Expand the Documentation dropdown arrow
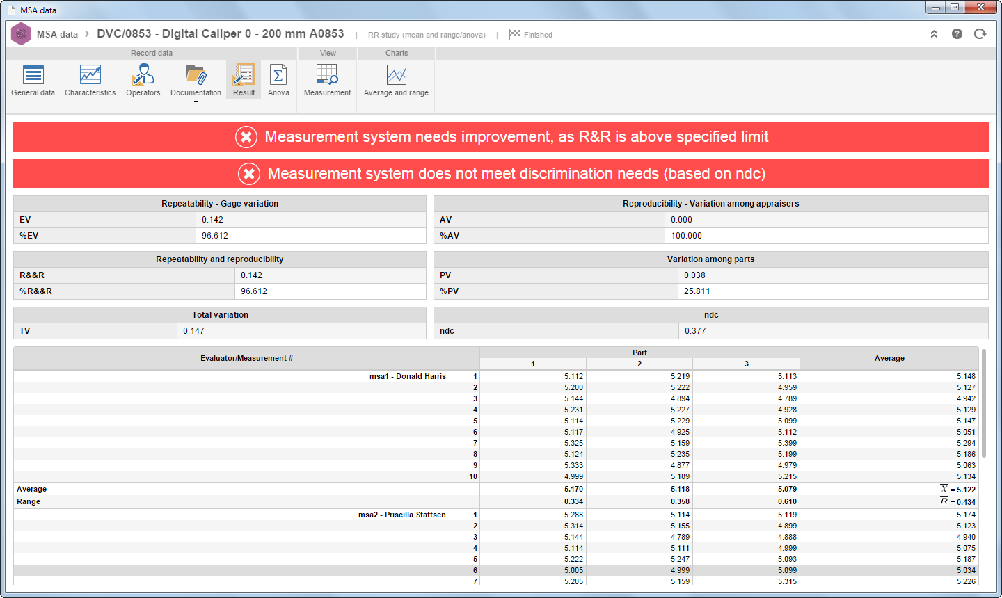This screenshot has height=598, width=1002. point(196,102)
